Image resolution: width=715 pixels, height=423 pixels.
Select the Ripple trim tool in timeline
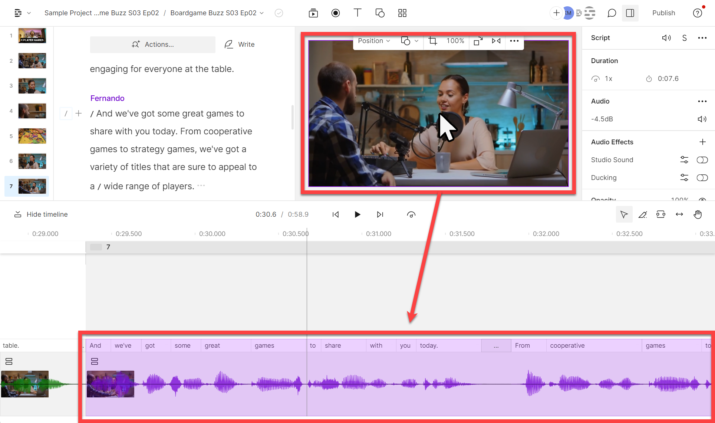coord(660,214)
